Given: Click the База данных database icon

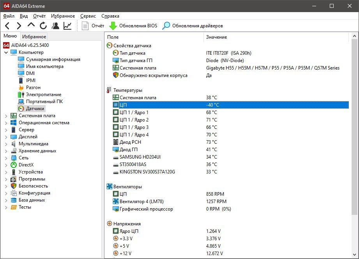Looking at the screenshot, I should click(x=14, y=200).
